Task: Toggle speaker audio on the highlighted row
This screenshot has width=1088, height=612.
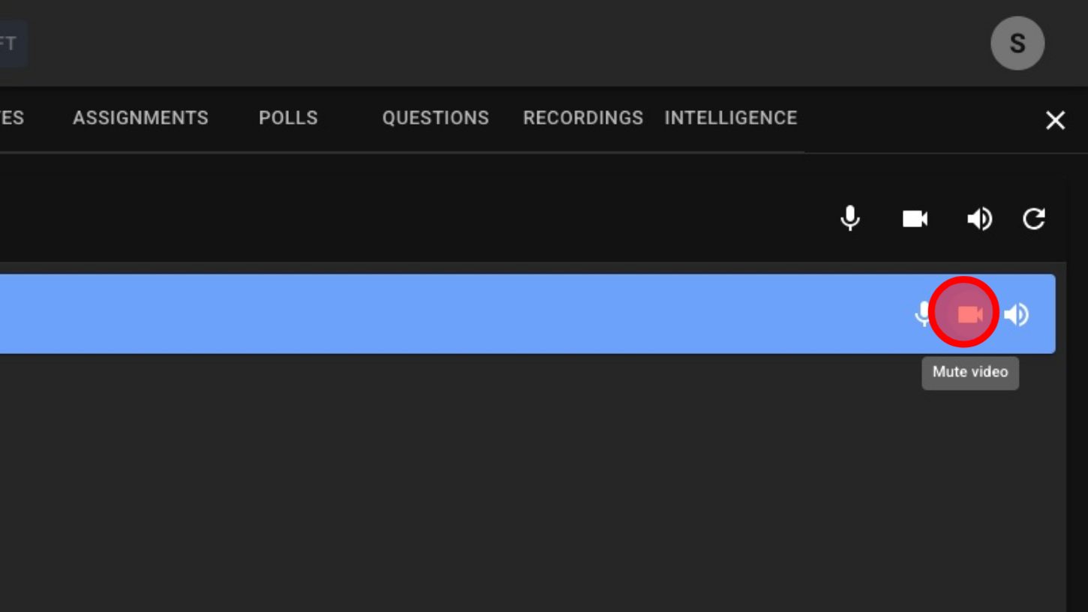Action: [1017, 314]
